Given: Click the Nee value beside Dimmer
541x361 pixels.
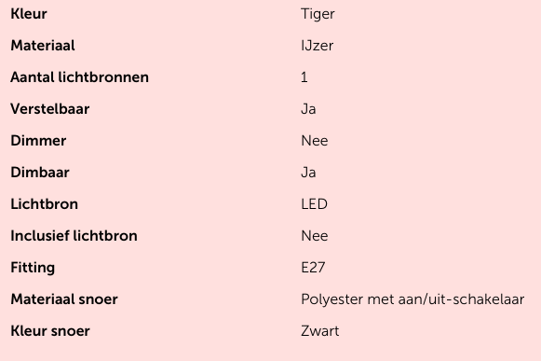Looking at the screenshot, I should tap(315, 141).
